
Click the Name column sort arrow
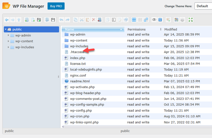click(121, 29)
